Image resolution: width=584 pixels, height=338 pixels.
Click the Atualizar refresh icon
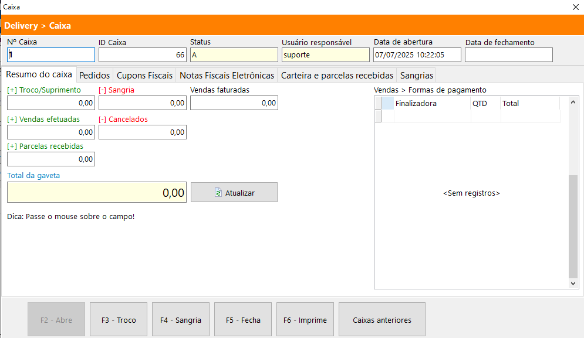218,193
